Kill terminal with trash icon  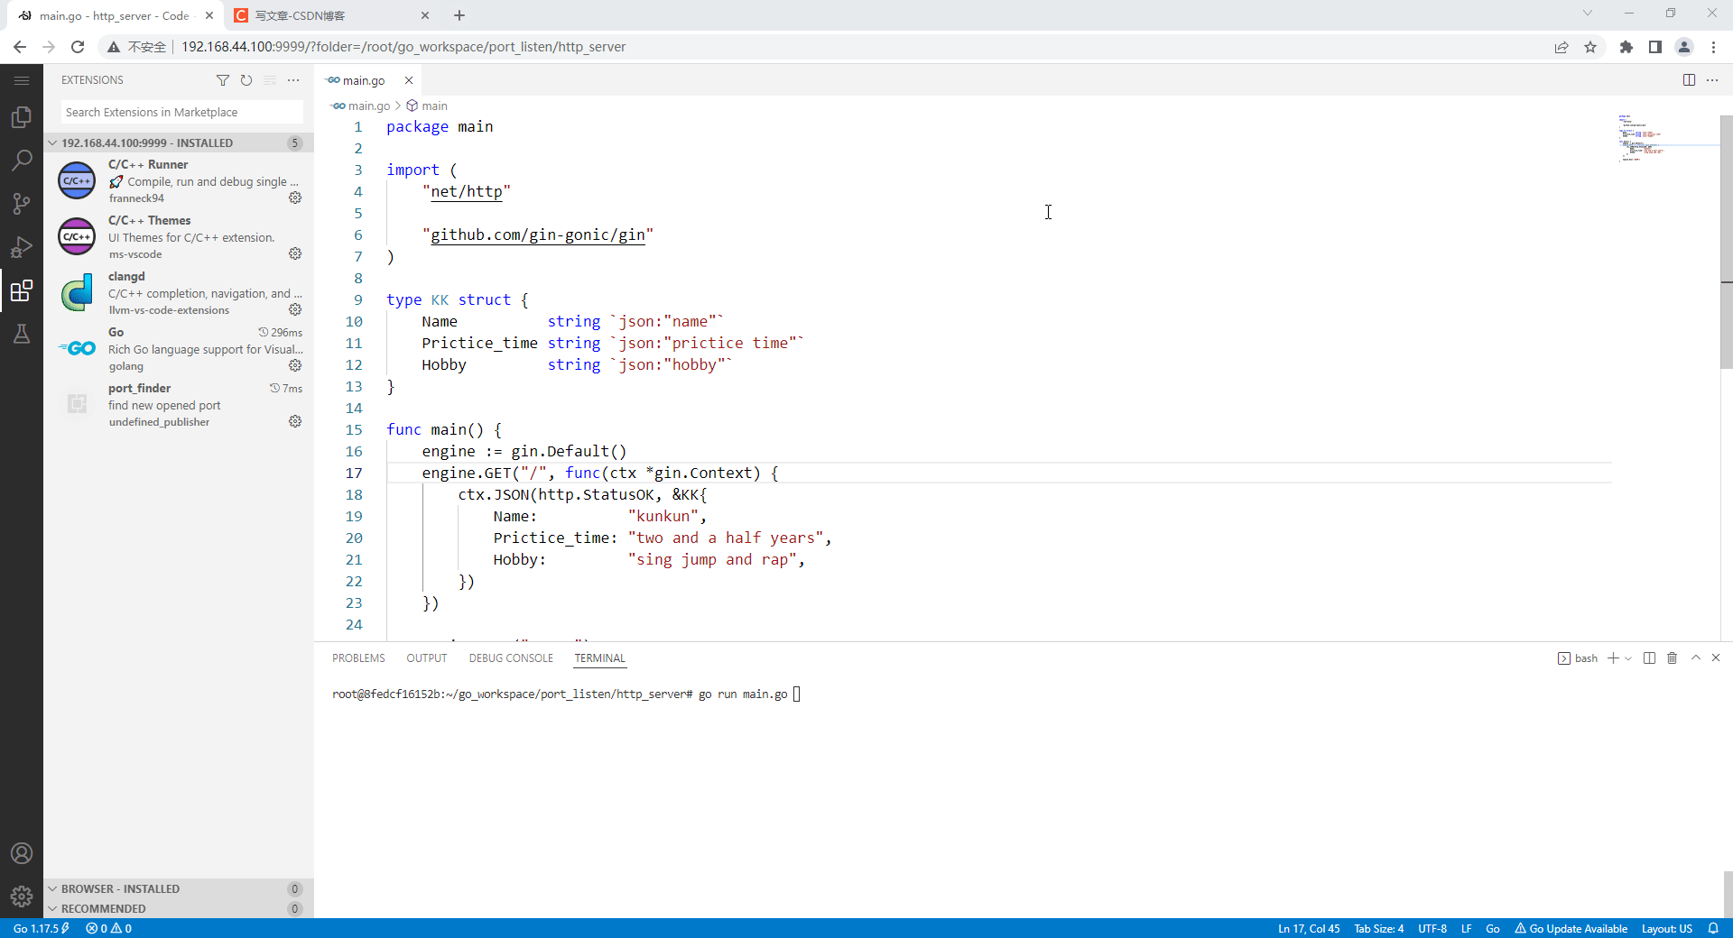click(1673, 658)
